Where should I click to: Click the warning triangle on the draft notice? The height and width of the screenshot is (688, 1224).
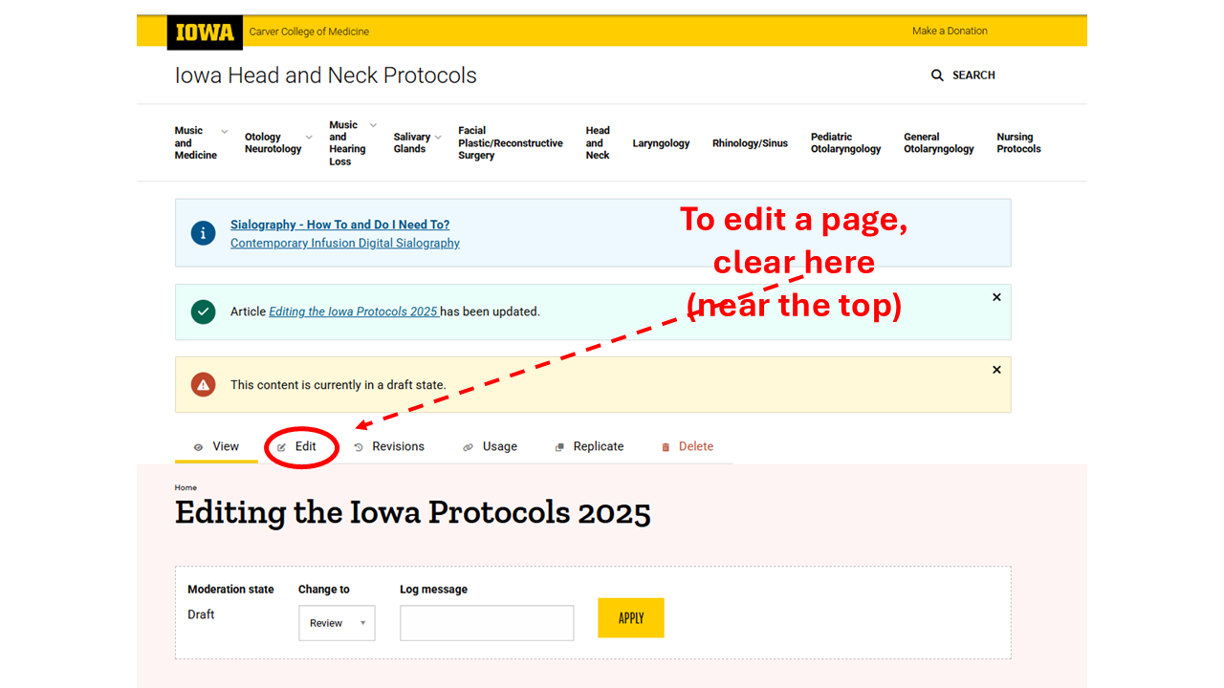click(x=203, y=384)
